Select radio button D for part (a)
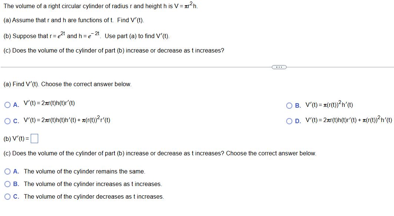 tap(289, 121)
